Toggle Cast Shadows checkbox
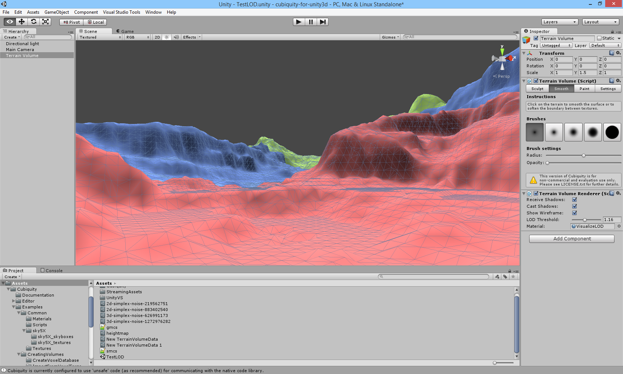623x374 pixels. 574,206
